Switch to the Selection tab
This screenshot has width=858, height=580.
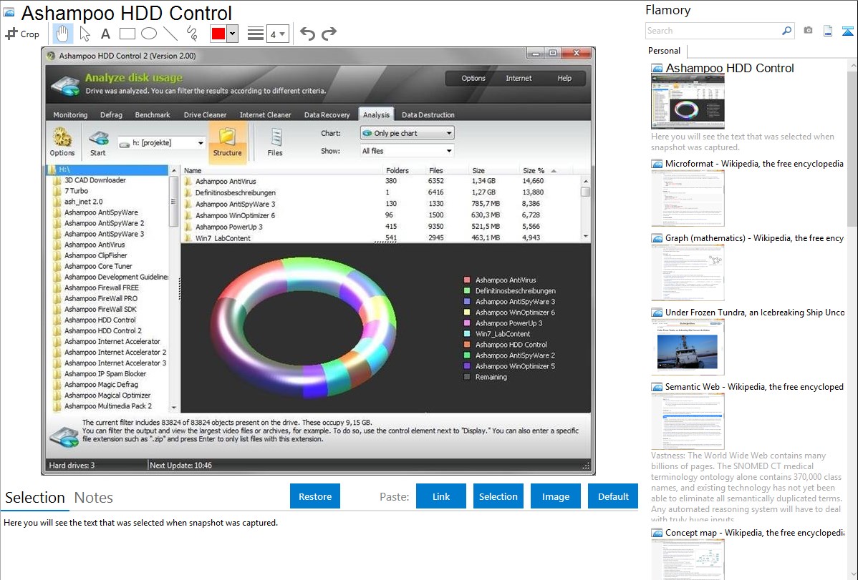[x=35, y=498]
